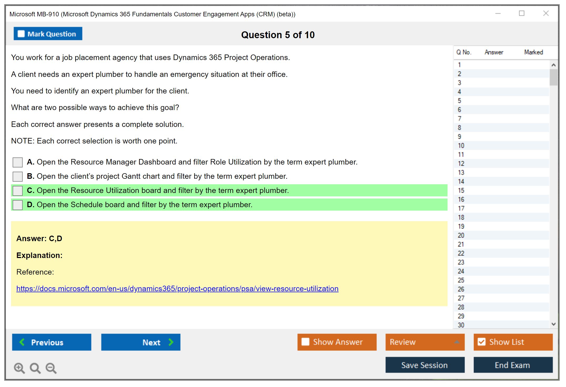Screen dimensions: 566x387
Task: Open the view-resource-utilization docs link
Action: click(x=177, y=289)
